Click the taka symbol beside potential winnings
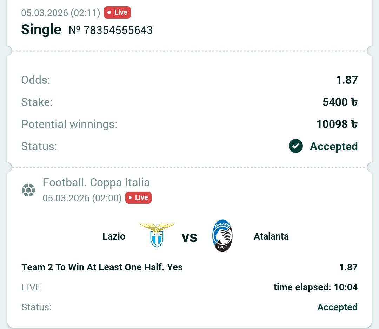 tap(354, 124)
